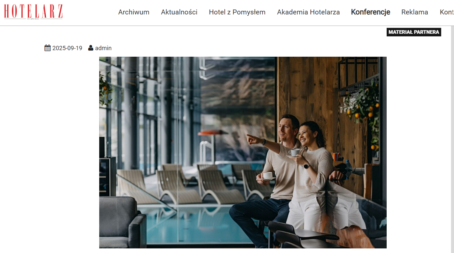This screenshot has width=454, height=253.
Task: Open Hotel z Pomysłem page
Action: point(237,12)
